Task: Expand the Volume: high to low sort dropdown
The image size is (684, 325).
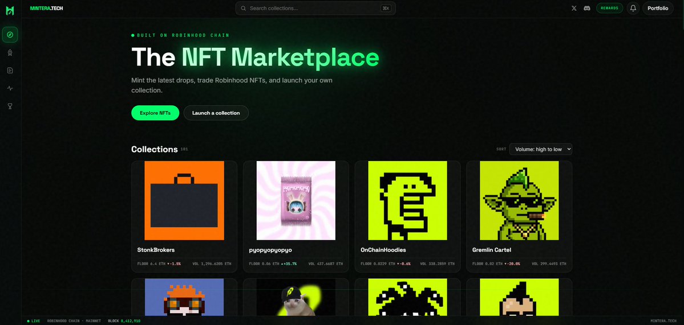Action: (x=540, y=149)
